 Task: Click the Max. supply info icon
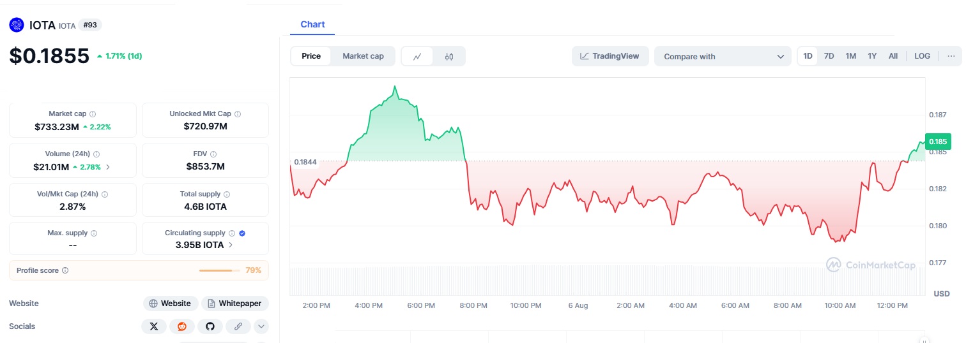click(94, 233)
